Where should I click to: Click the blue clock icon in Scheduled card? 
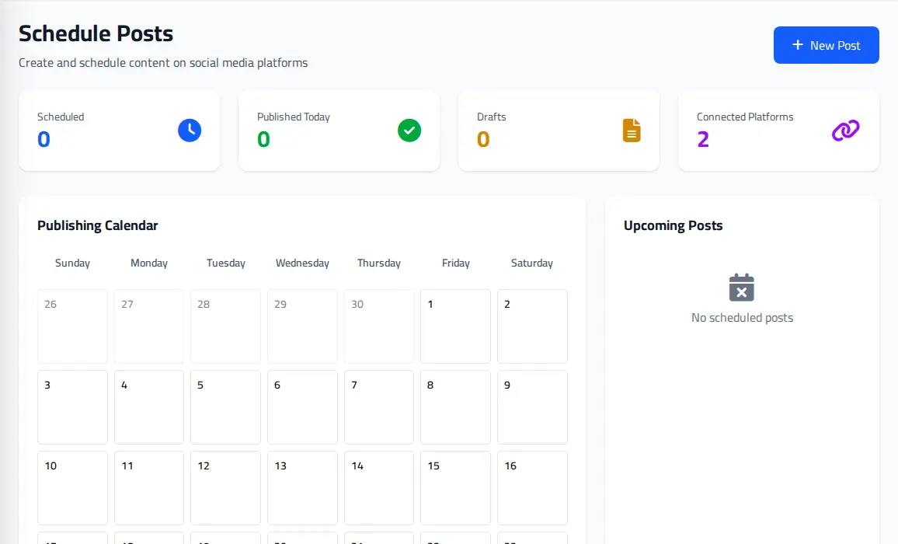coord(190,130)
